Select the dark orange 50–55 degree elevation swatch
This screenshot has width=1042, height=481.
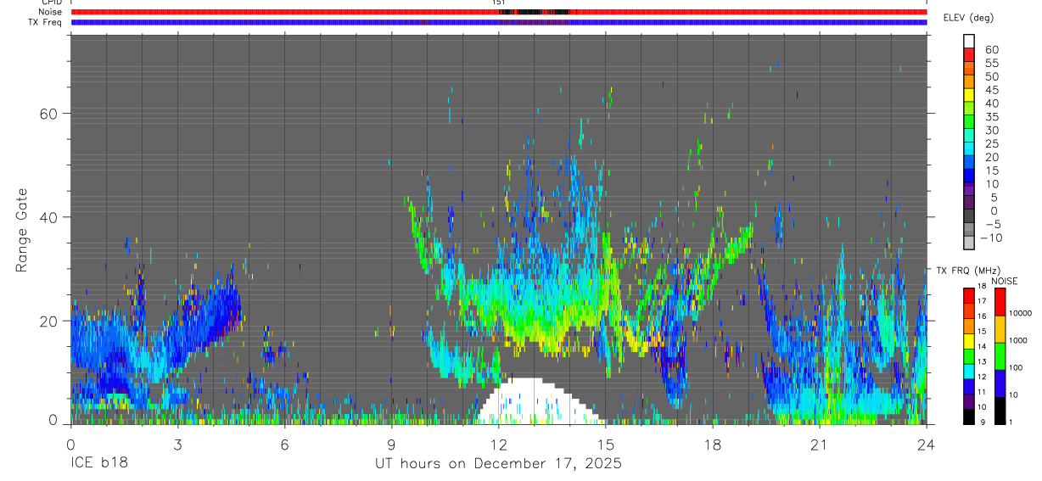click(x=969, y=68)
